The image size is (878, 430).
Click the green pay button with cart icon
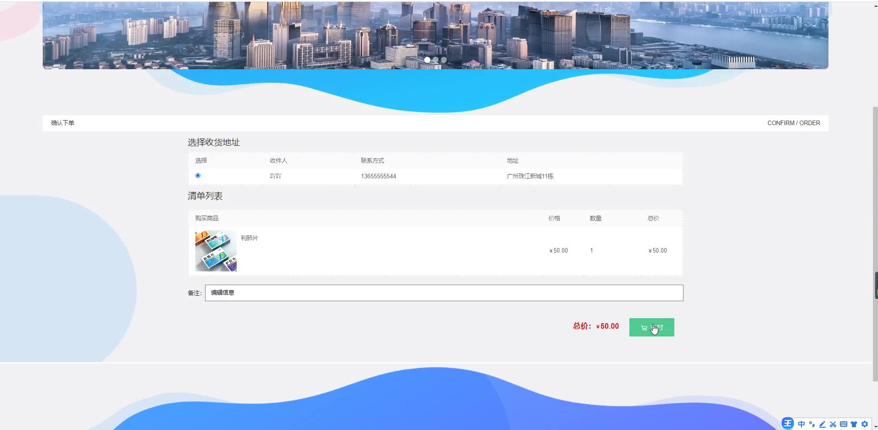click(x=651, y=327)
